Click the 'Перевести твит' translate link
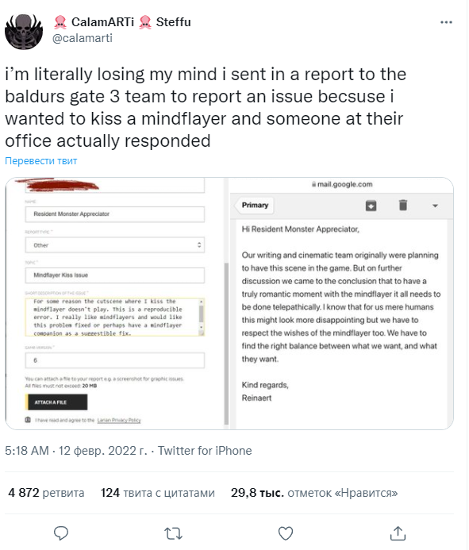Screen dimensions: 469x550 pyautogui.click(x=41, y=160)
